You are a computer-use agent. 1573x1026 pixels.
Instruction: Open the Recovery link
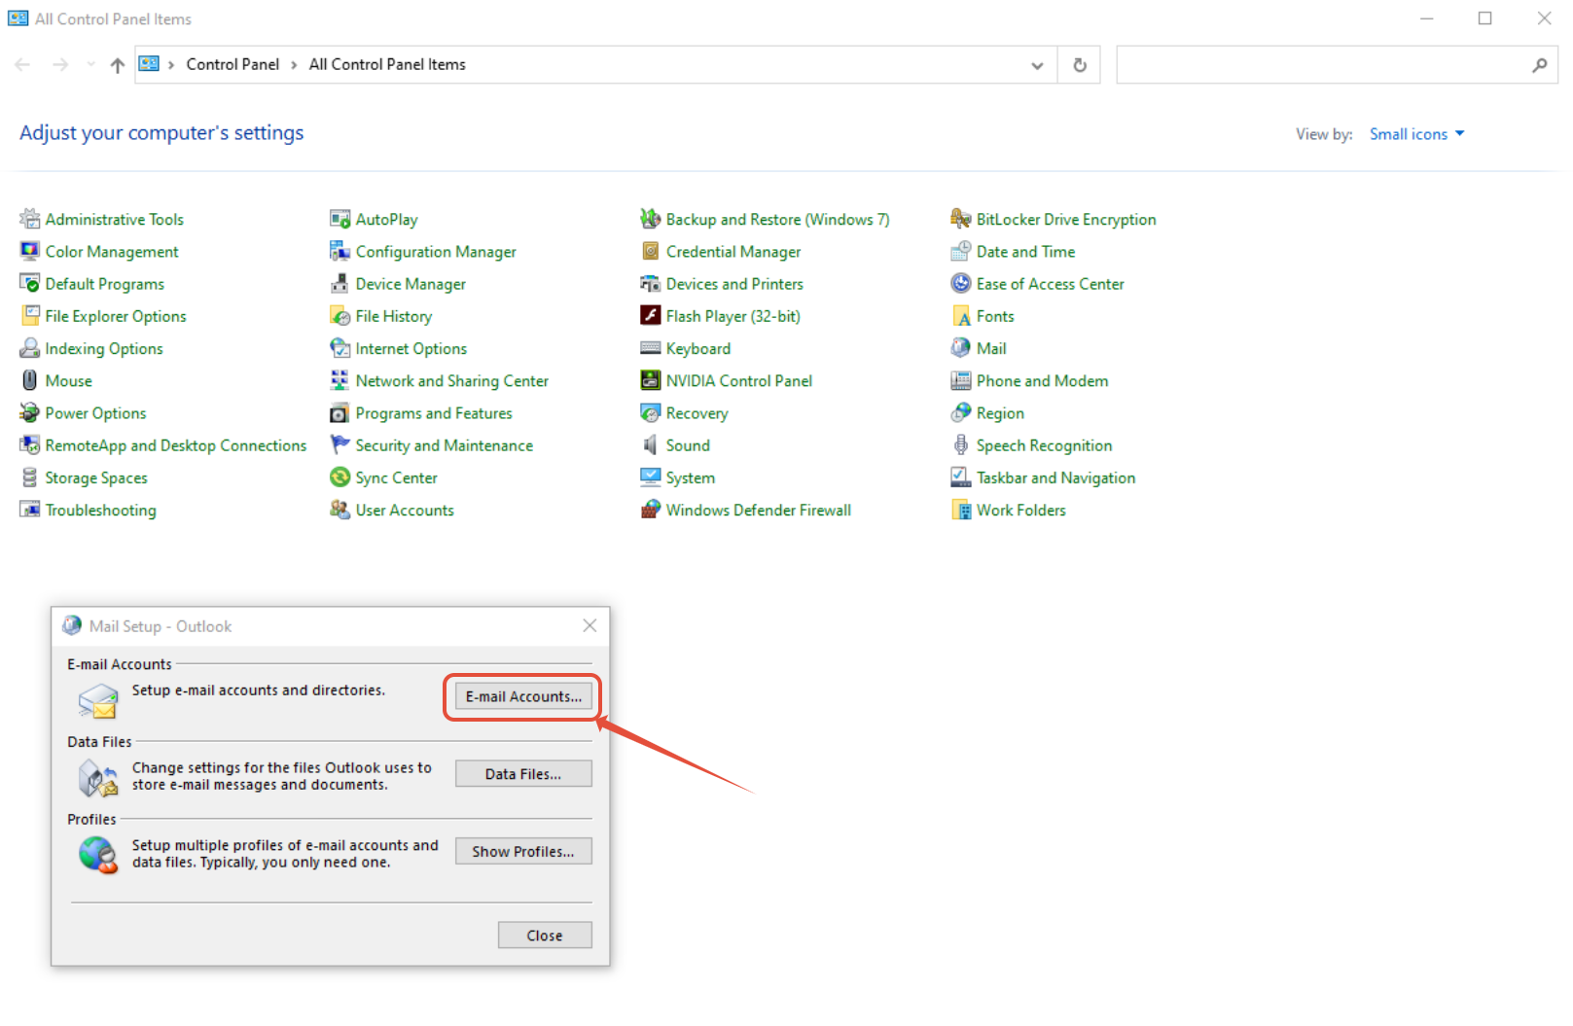pos(697,413)
